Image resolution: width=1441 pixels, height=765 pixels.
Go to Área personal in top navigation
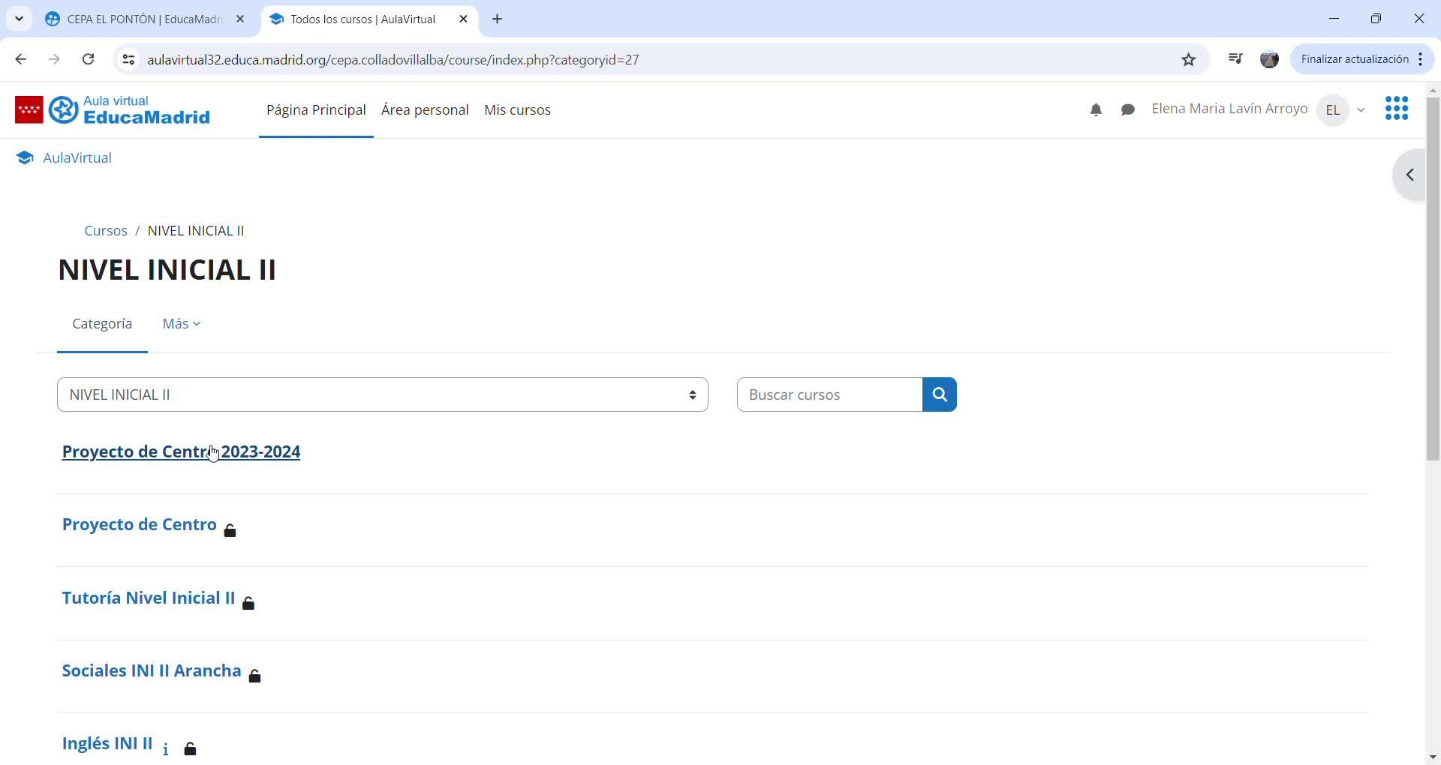coord(425,110)
